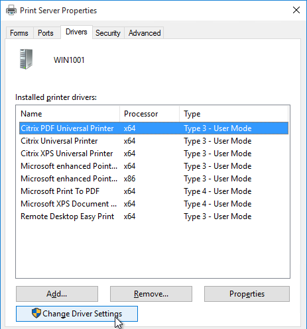
Task: Select the x86 Microsoft enhanced Point driver
Action: [x=154, y=179]
